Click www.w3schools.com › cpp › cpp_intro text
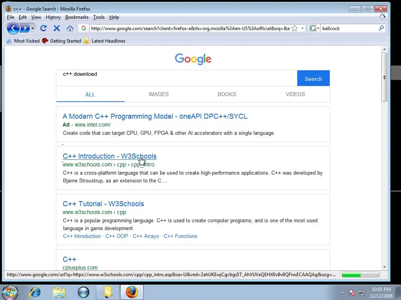This screenshot has height=300, width=401. (x=108, y=164)
